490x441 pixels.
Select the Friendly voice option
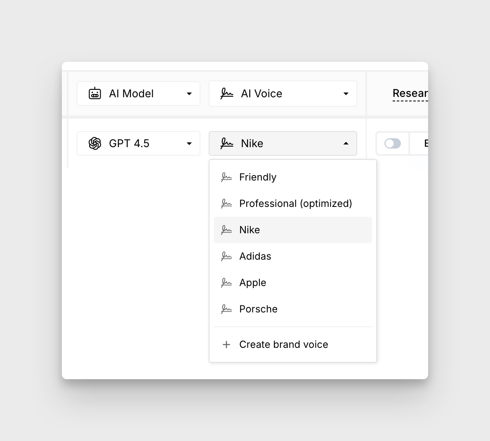tap(258, 177)
